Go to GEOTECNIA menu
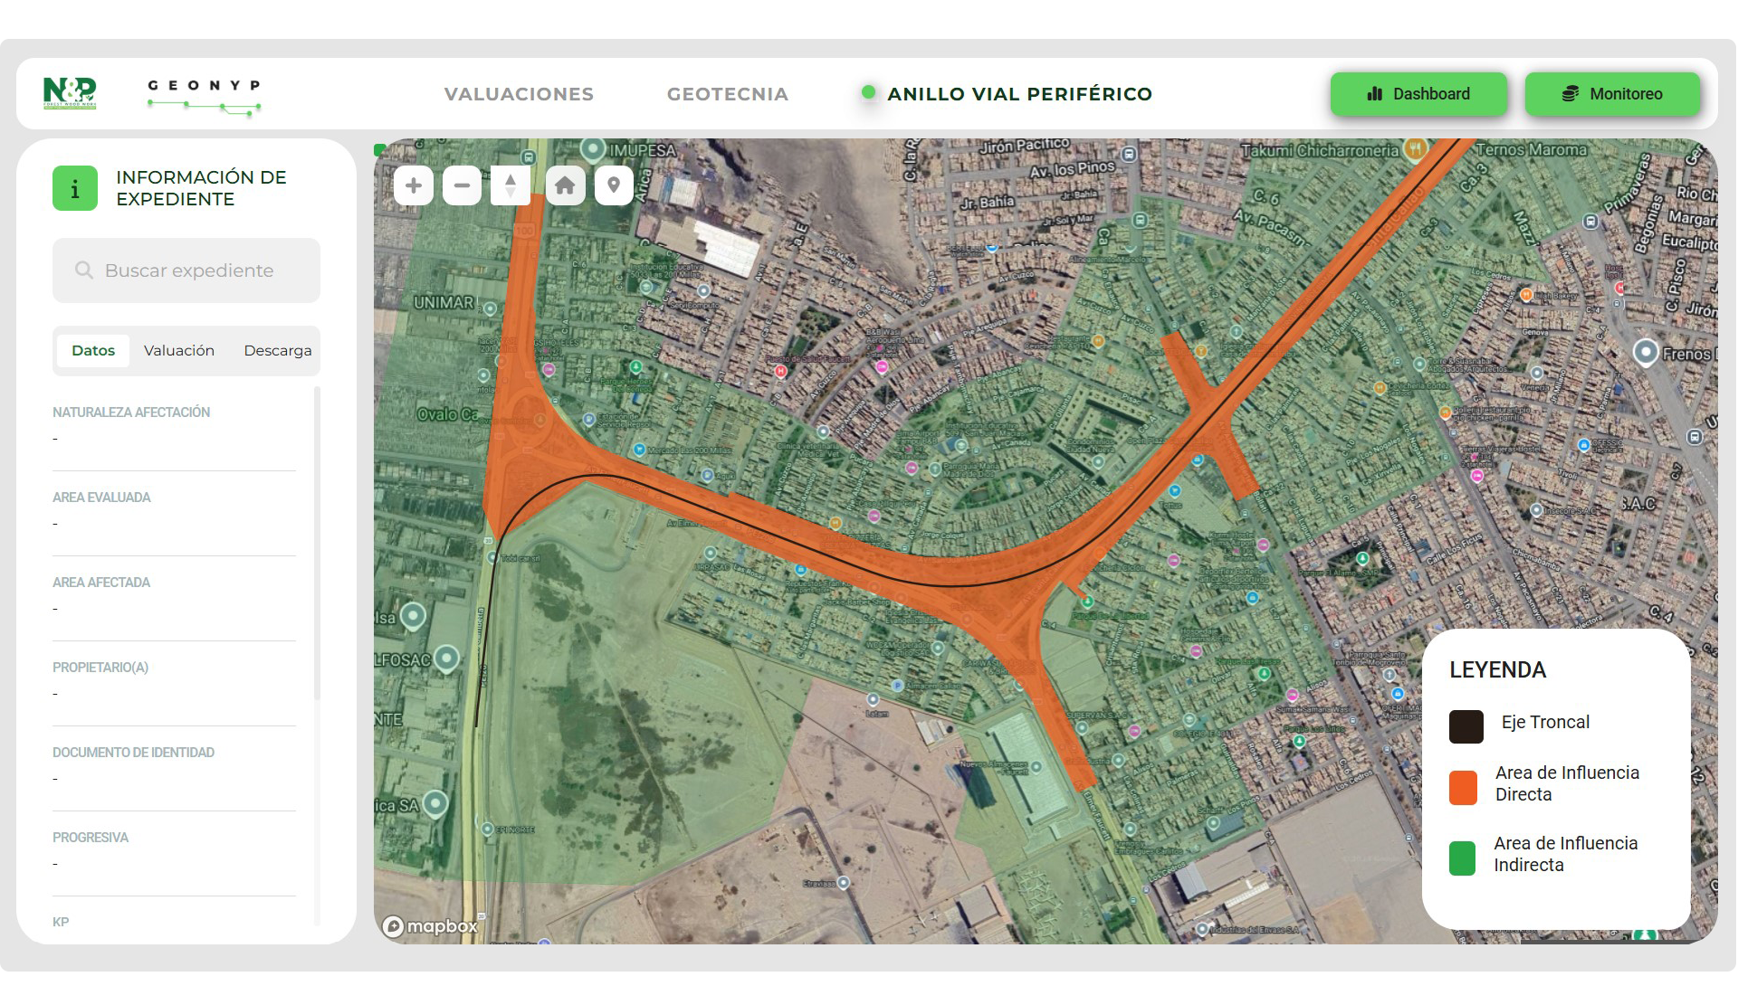 pyautogui.click(x=728, y=94)
